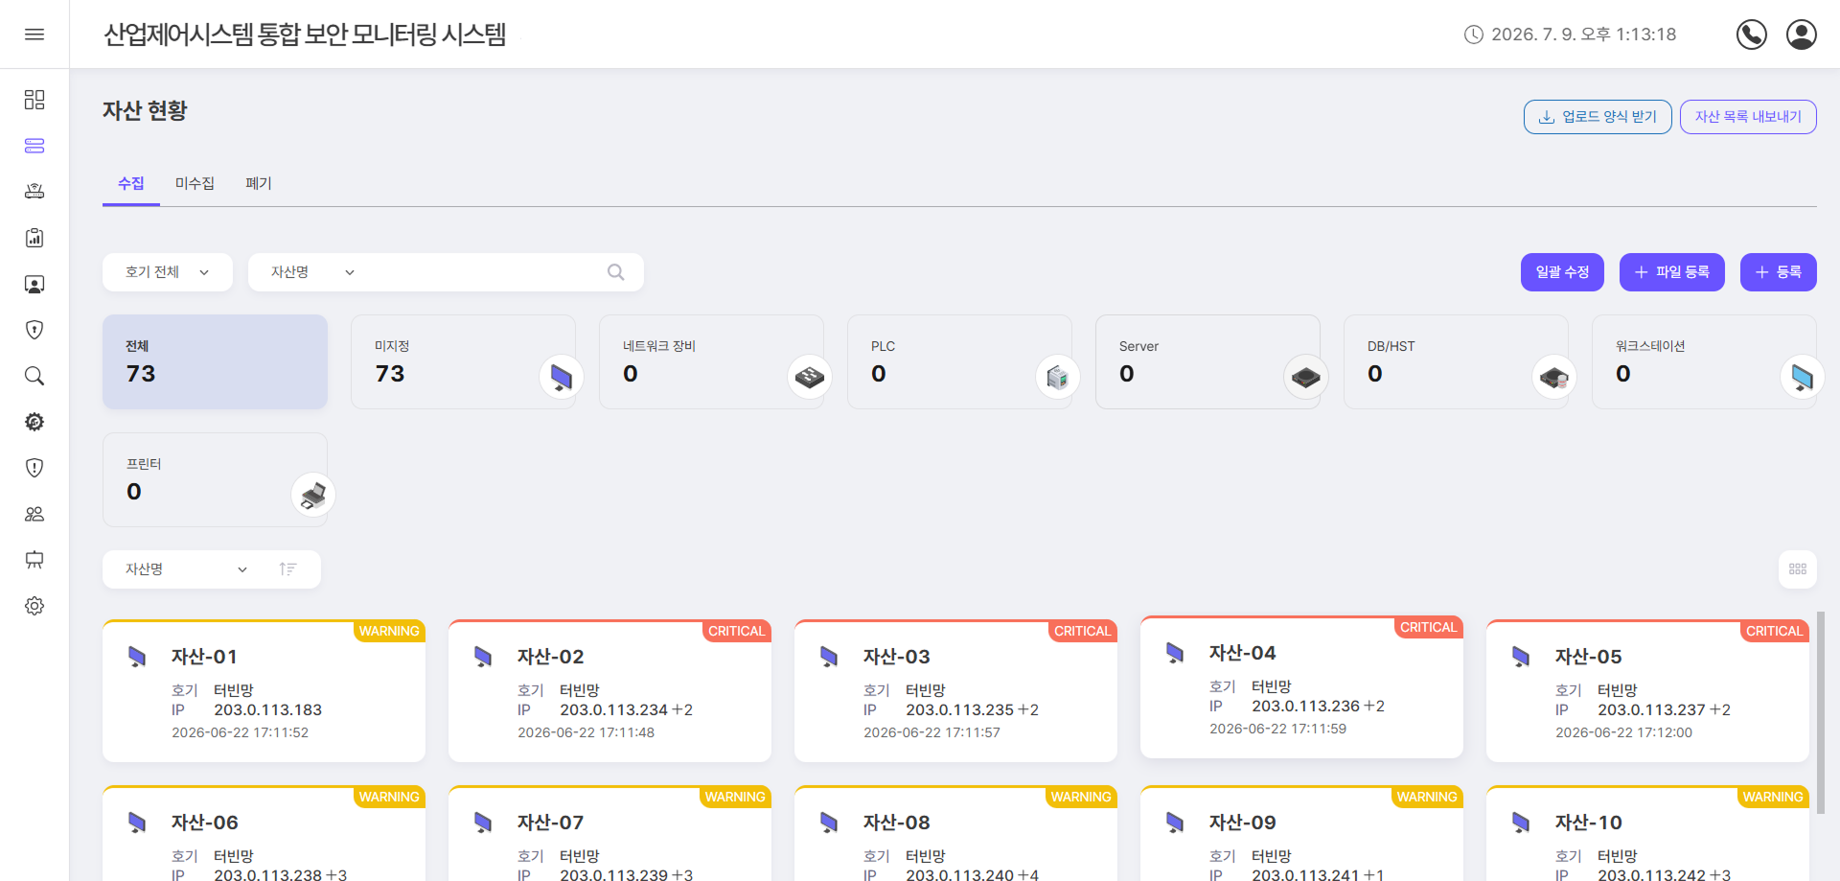Open the 자산-06 asset card
This screenshot has height=881, width=1840.
click(x=264, y=833)
